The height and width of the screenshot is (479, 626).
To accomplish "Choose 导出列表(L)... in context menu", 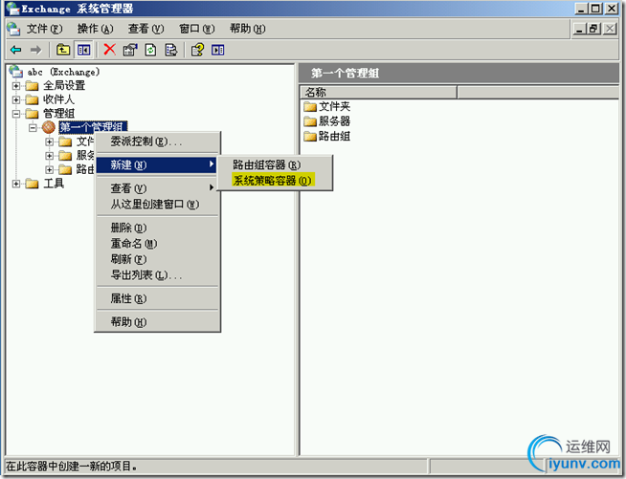I will (157, 275).
